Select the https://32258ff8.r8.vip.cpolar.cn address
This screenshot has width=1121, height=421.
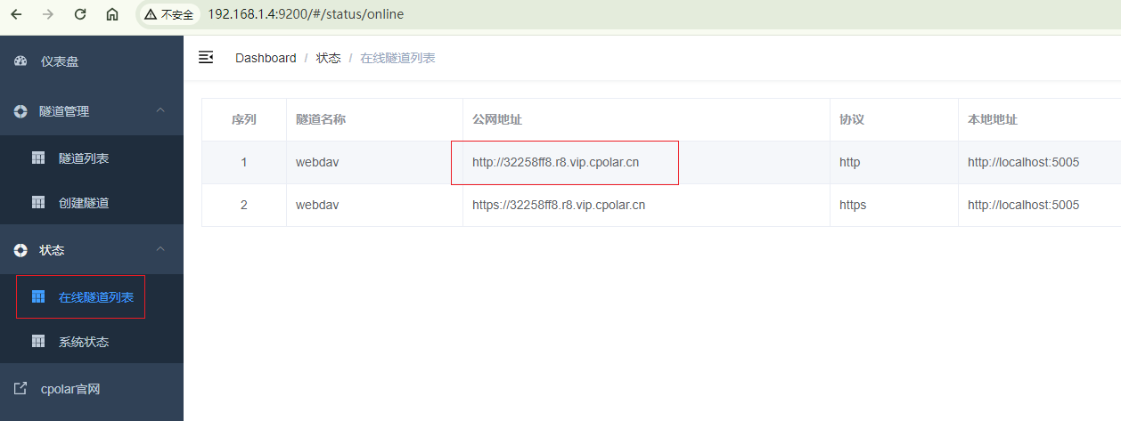click(559, 205)
